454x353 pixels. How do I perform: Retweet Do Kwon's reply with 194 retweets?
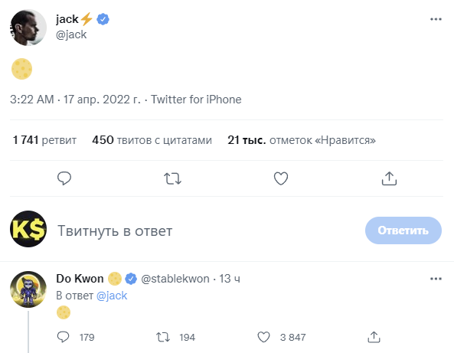163,337
